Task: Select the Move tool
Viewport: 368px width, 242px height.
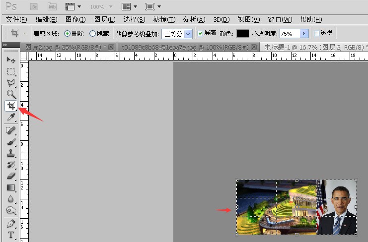Action: (x=11, y=60)
